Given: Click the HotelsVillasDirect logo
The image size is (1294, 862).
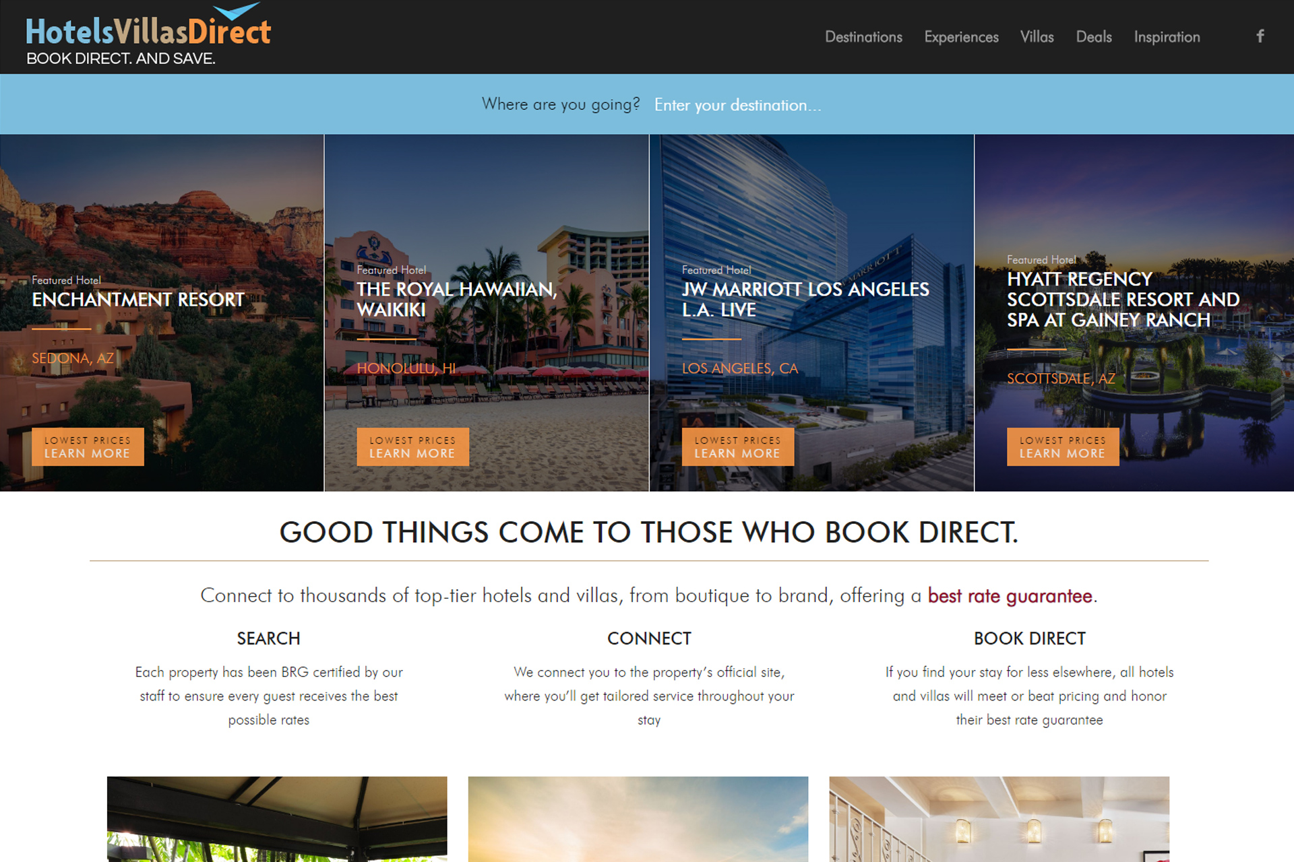Looking at the screenshot, I should pos(148,34).
